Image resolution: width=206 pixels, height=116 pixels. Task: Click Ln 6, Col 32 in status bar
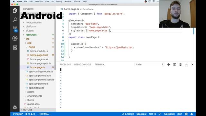tap(128, 114)
